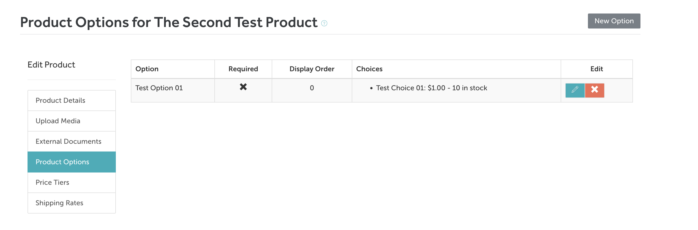Click the Display Order column header
Screen dimensions: 698x230
pos(312,69)
